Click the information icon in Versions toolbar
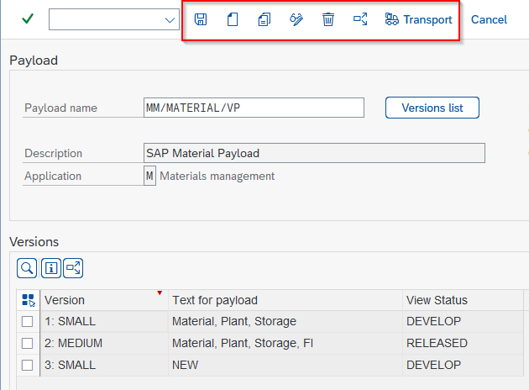 51,268
